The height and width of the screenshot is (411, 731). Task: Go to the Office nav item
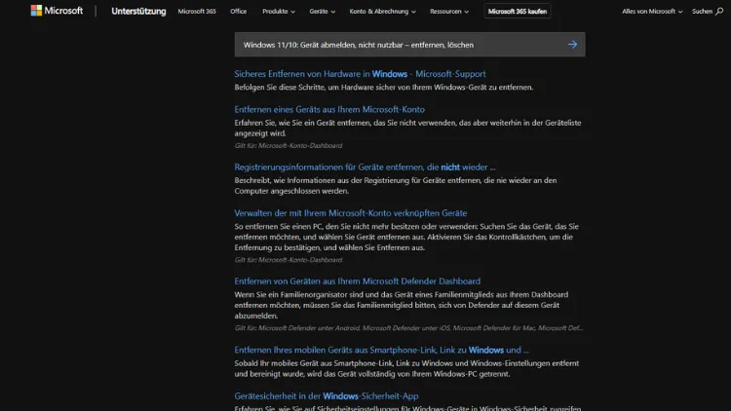tap(238, 11)
